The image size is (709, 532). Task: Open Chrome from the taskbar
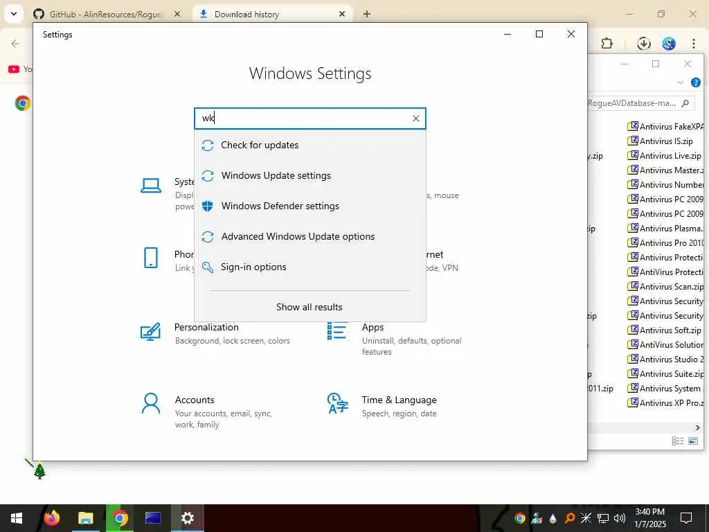coord(120,518)
